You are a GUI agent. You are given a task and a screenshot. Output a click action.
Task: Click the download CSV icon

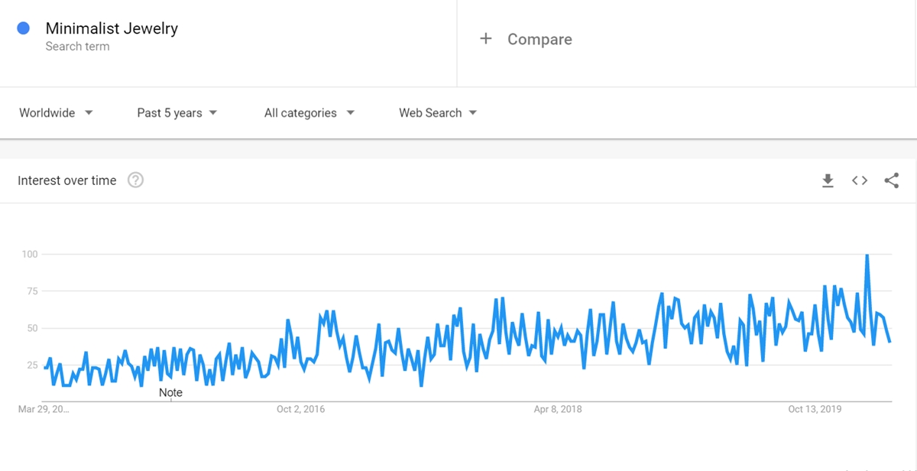click(828, 180)
